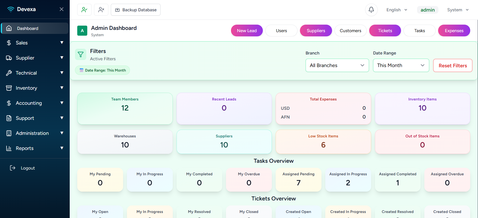The height and width of the screenshot is (218, 478).
Task: Open the Dashboard home menu item
Action: pyautogui.click(x=35, y=28)
